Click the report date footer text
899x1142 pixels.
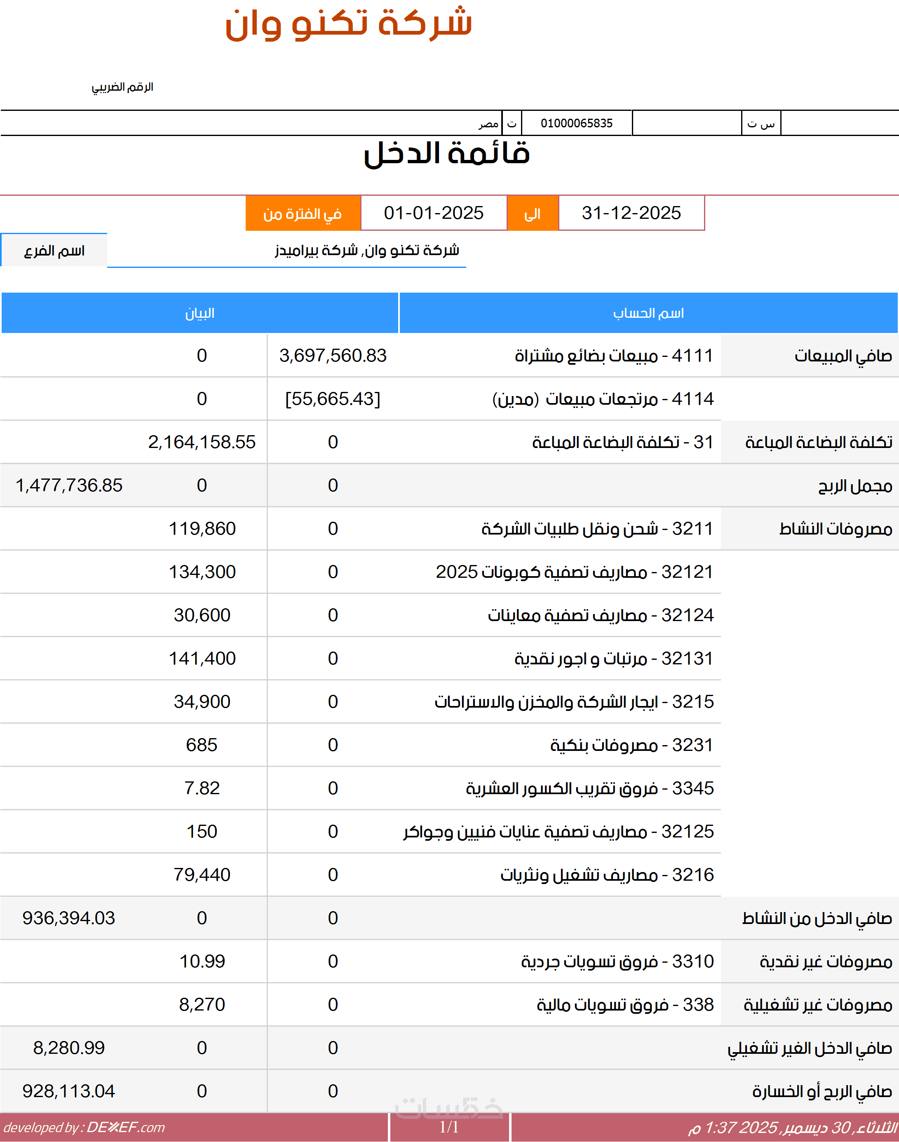792,1127
